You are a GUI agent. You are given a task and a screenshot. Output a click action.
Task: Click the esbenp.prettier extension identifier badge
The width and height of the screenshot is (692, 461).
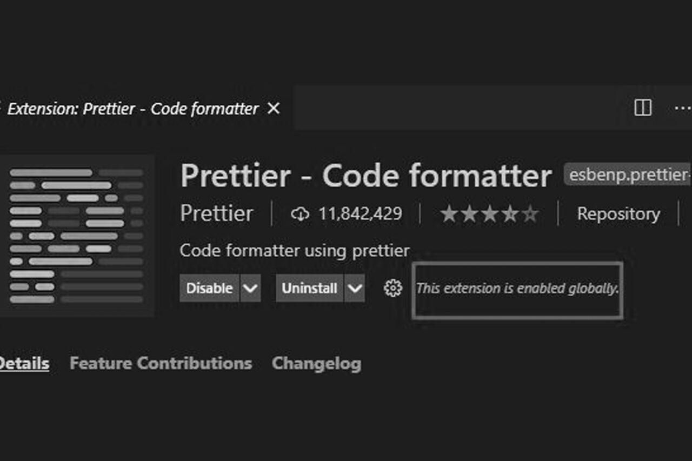628,175
